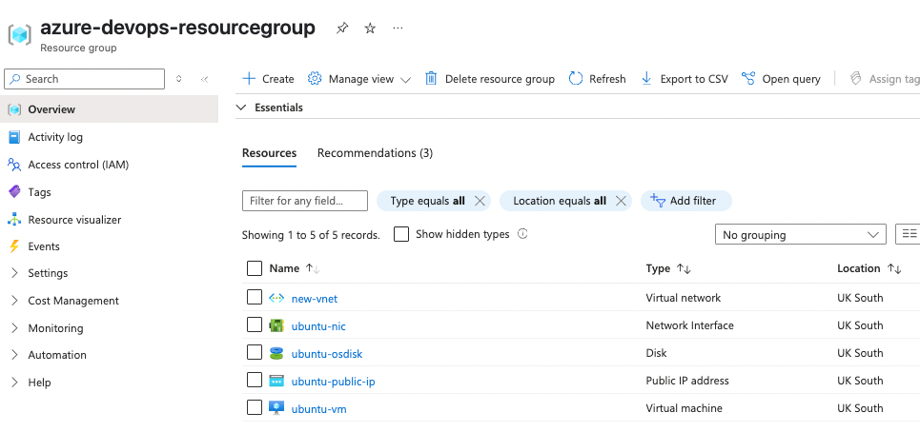920x432 pixels.
Task: Enable the Show hidden types checkbox
Action: [401, 234]
